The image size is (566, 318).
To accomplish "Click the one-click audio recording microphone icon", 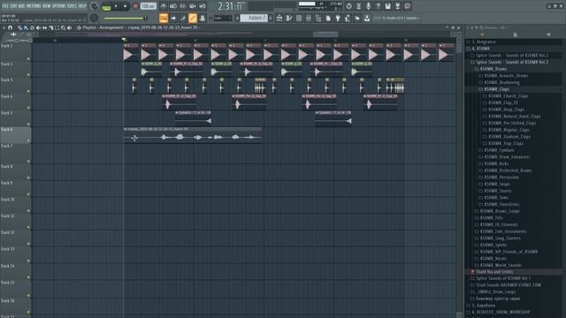I will [368, 6].
